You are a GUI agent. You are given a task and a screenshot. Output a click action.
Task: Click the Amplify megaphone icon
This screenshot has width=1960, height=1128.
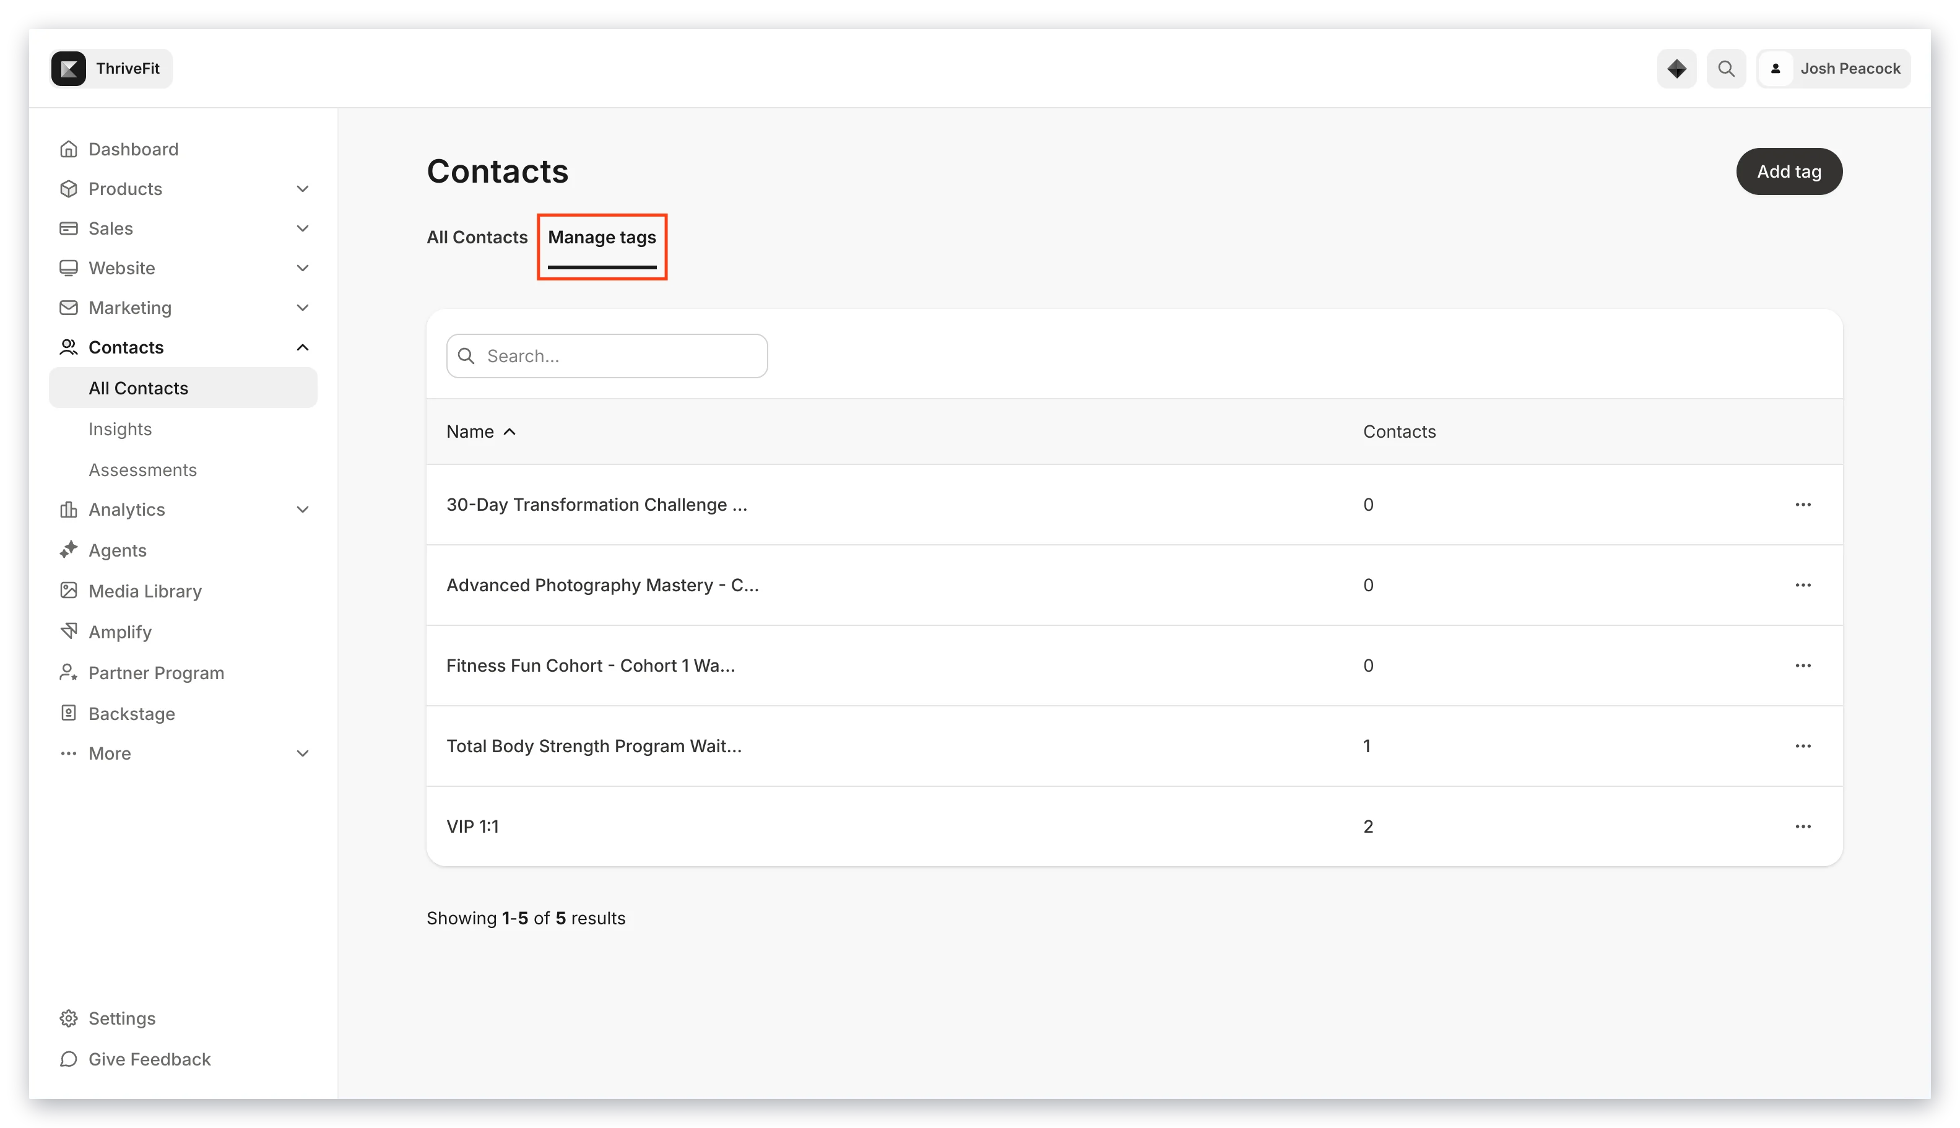point(68,631)
